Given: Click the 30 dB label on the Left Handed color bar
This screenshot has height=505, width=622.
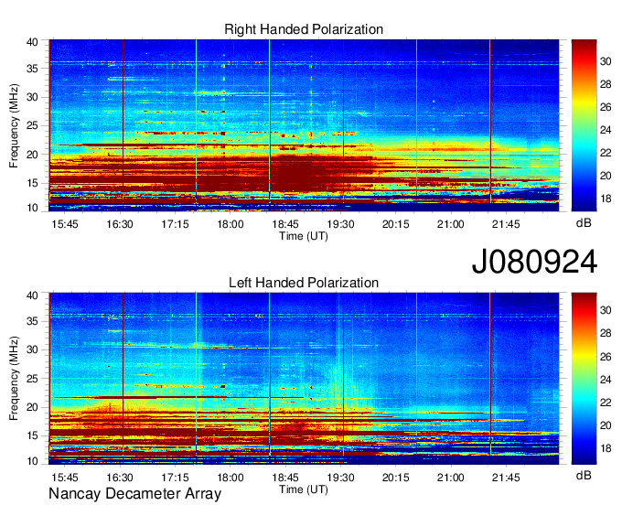Looking at the screenshot, I should click(x=606, y=310).
